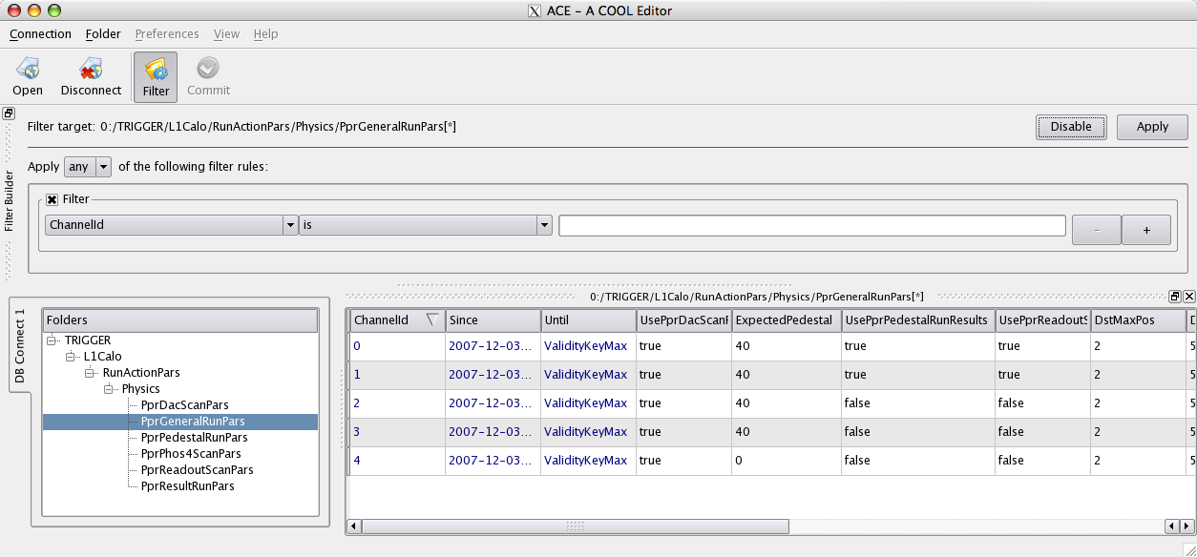Click the Disable filter button
This screenshot has width=1197, height=557.
click(1071, 127)
